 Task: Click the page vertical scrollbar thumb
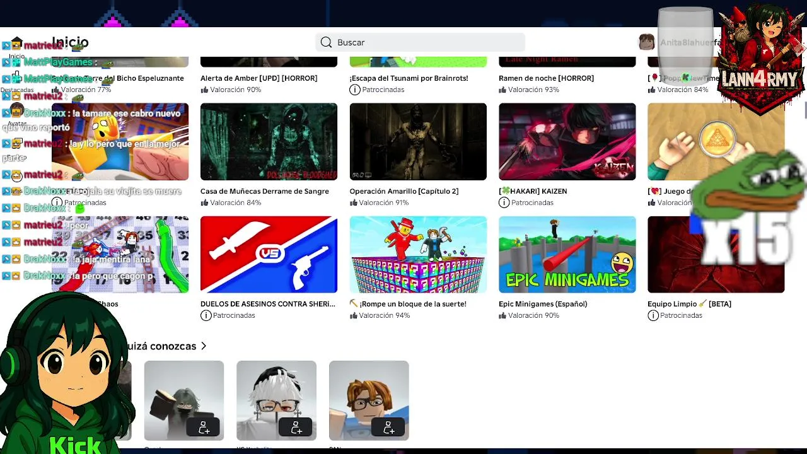pyautogui.click(x=804, y=110)
